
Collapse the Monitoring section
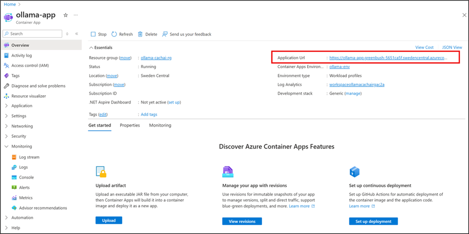[x=6, y=146]
